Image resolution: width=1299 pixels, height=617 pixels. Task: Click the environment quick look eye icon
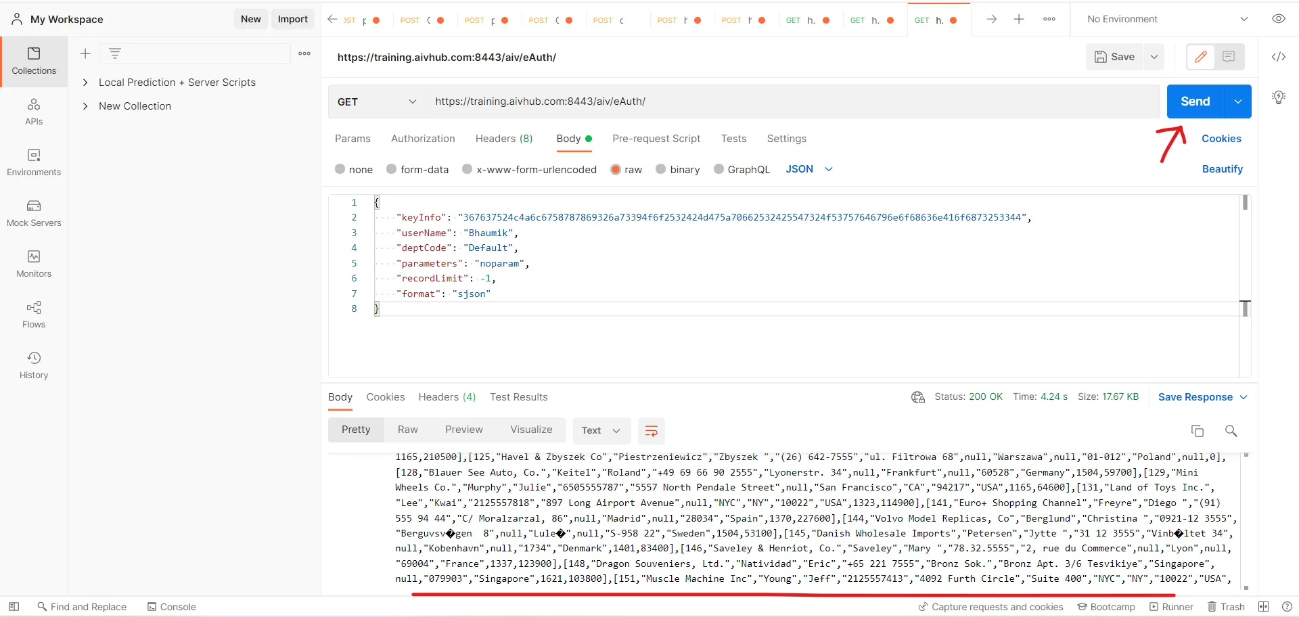tap(1279, 19)
